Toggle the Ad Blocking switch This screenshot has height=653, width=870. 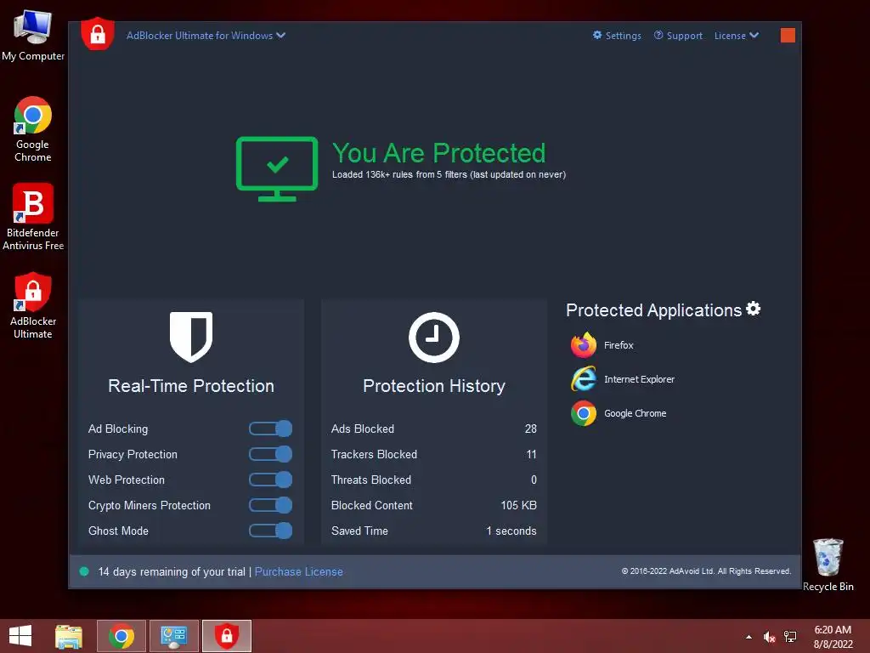270,429
